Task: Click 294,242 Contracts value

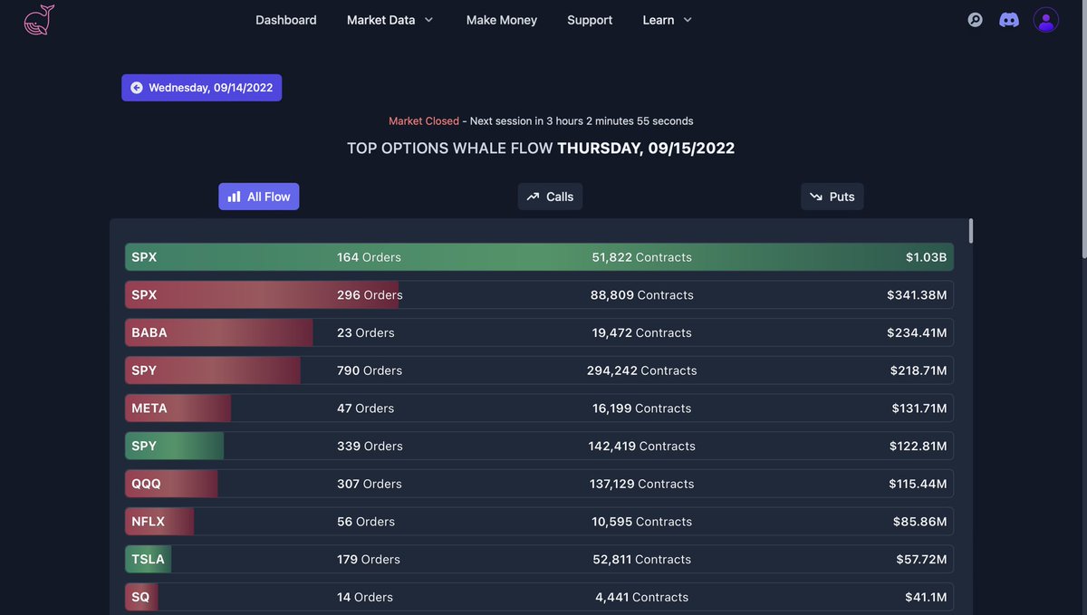Action: tap(642, 370)
